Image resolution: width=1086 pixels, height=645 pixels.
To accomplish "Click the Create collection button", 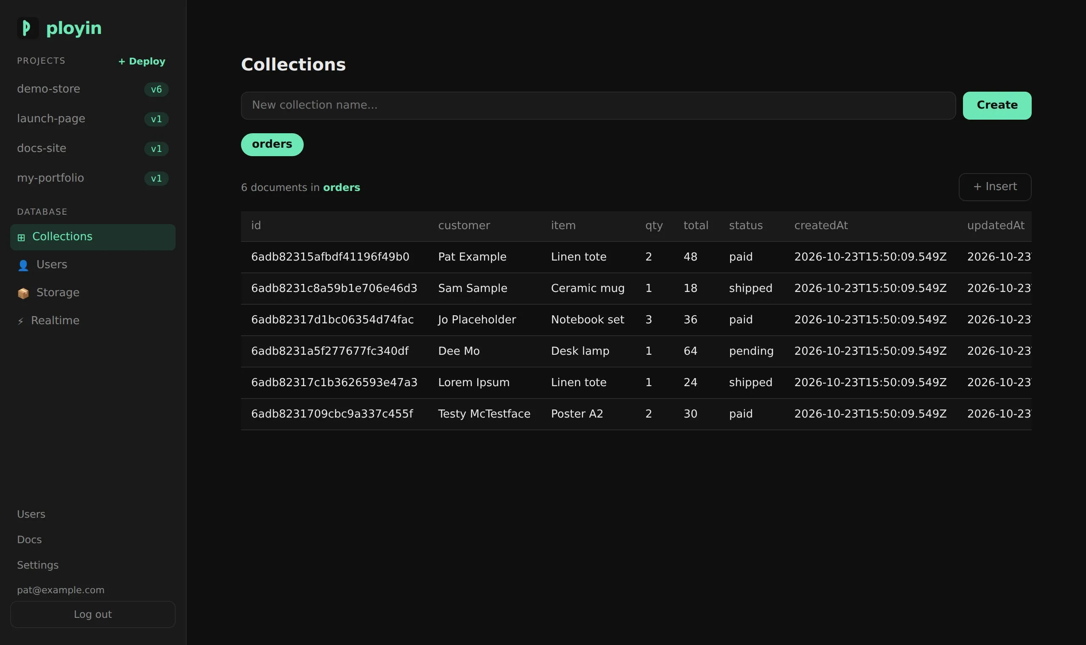I will click(x=997, y=106).
